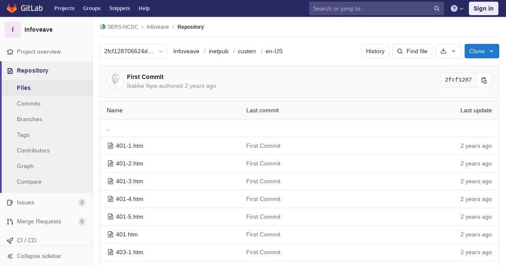The height and width of the screenshot is (266, 506).
Task: Click the download archive icon
Action: [443, 51]
